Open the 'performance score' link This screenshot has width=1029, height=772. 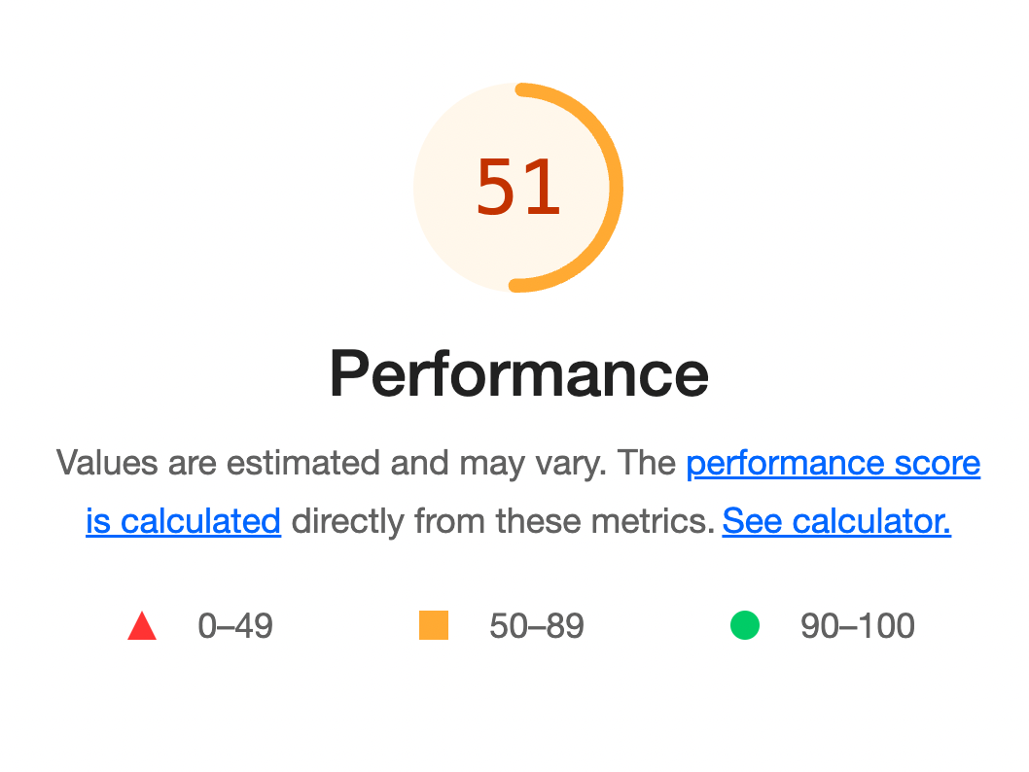point(834,463)
